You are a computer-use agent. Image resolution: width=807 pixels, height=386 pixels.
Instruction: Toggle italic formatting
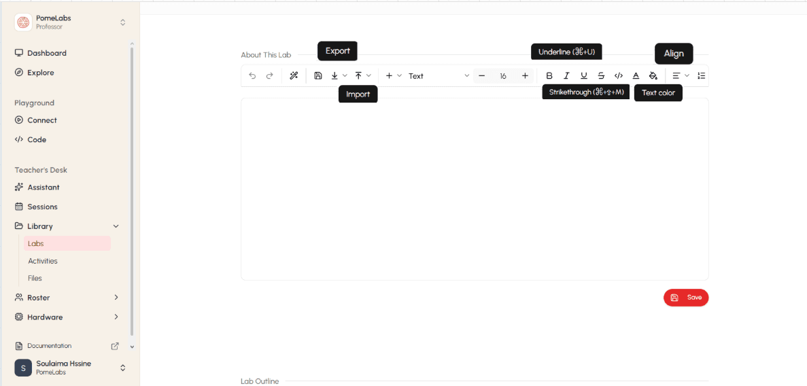(566, 75)
